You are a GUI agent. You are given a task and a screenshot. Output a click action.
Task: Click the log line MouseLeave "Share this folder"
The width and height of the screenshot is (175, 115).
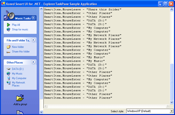[83, 10]
